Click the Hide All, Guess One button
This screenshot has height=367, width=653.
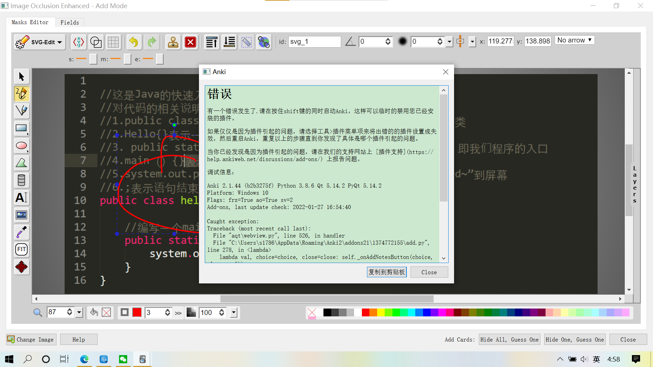(x=509, y=339)
